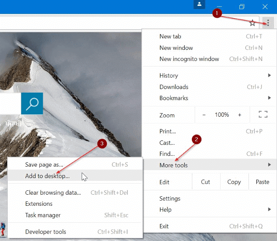
Task: Increase zoom with the plus button
Action: pyautogui.click(x=239, y=115)
